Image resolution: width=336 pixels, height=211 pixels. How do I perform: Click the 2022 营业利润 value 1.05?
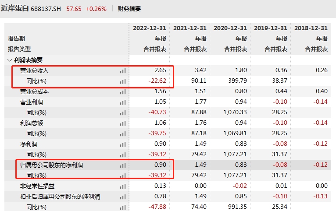[160, 102]
